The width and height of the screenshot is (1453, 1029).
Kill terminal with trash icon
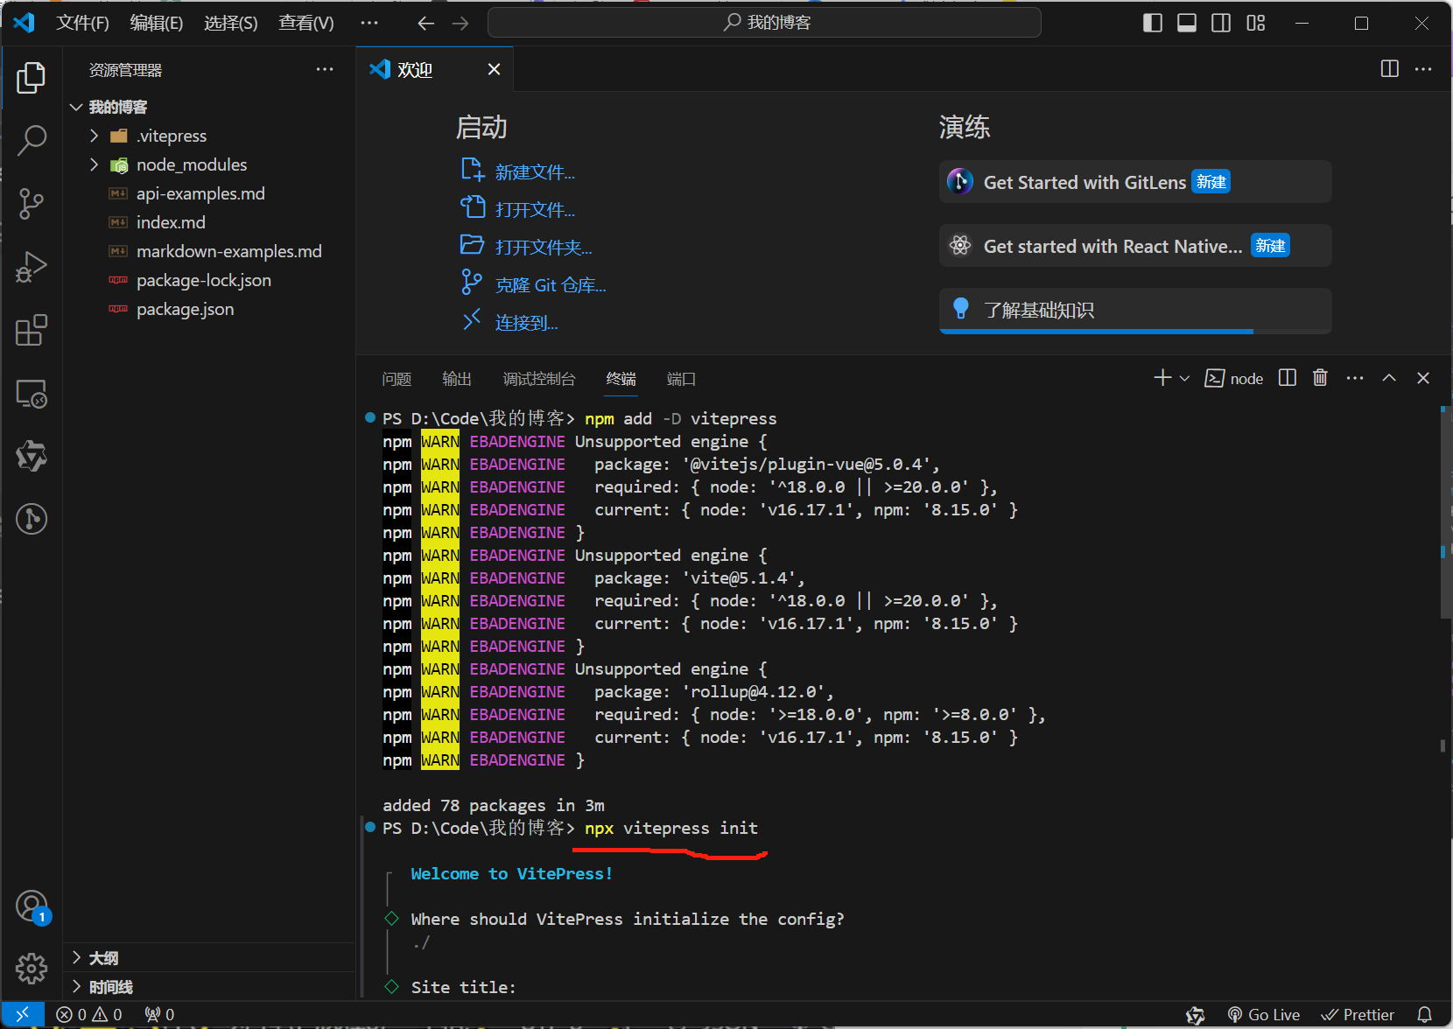pyautogui.click(x=1321, y=377)
